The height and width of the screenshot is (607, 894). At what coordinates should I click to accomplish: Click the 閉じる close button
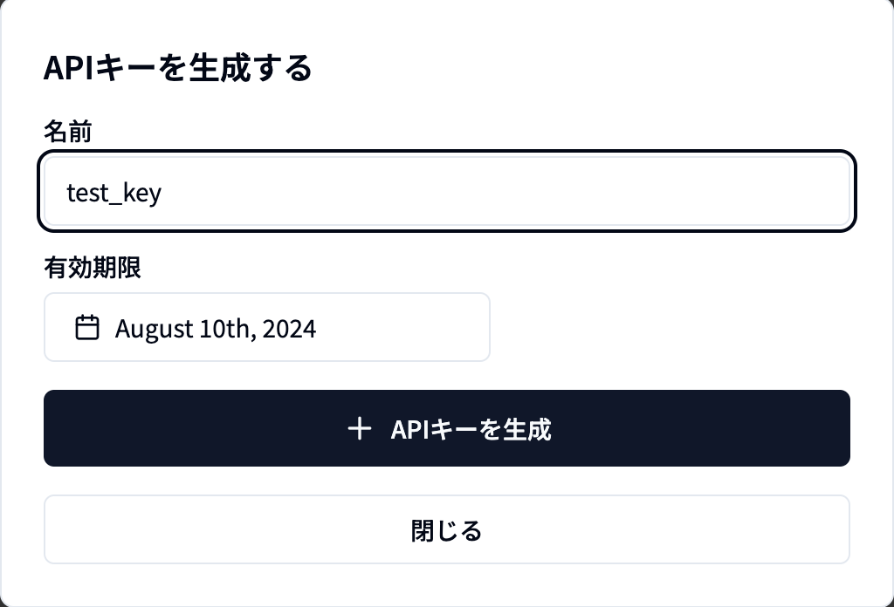point(446,529)
